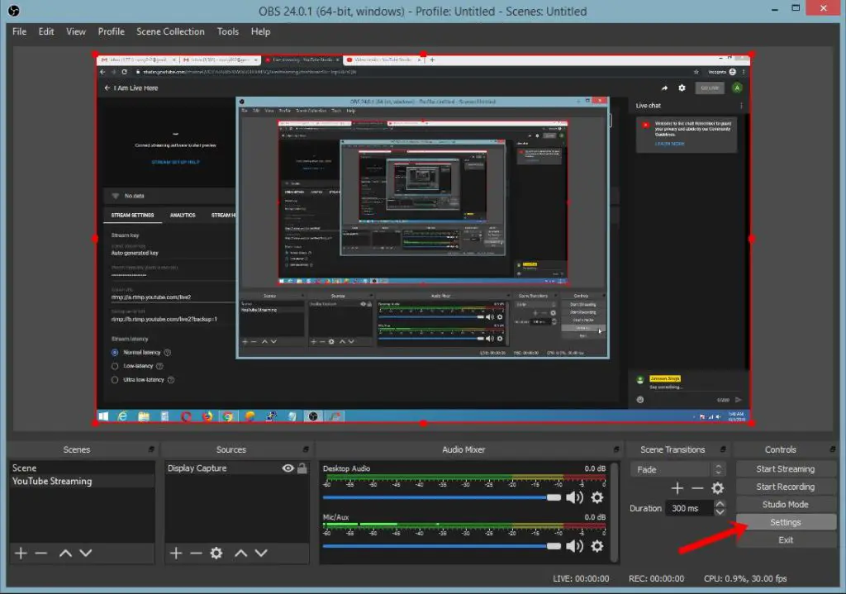Select YouTube Streaming scene
The width and height of the screenshot is (846, 594).
[x=82, y=482]
